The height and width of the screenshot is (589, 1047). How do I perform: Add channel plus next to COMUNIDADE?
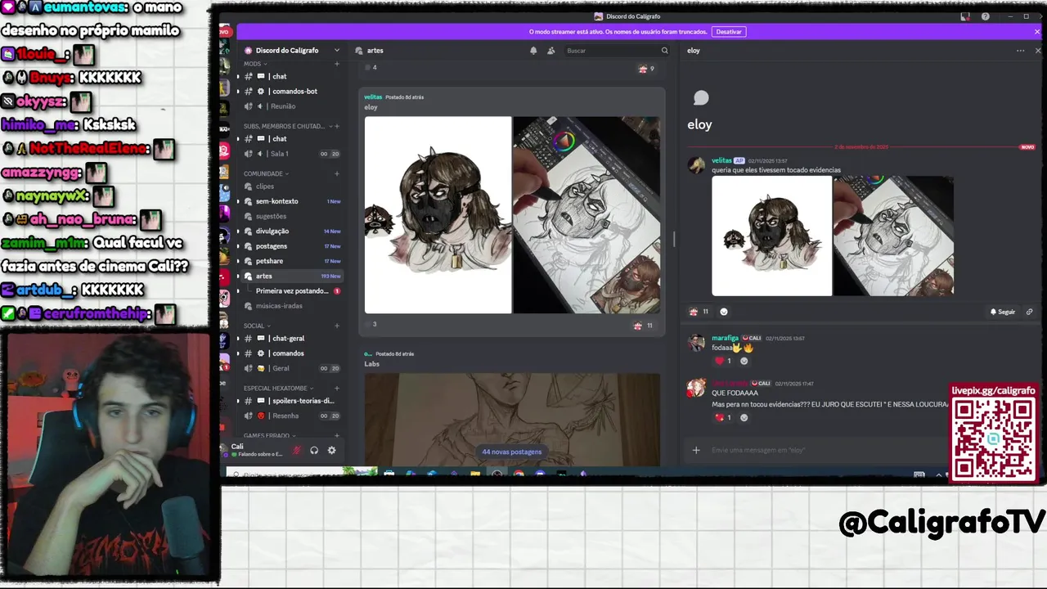336,173
